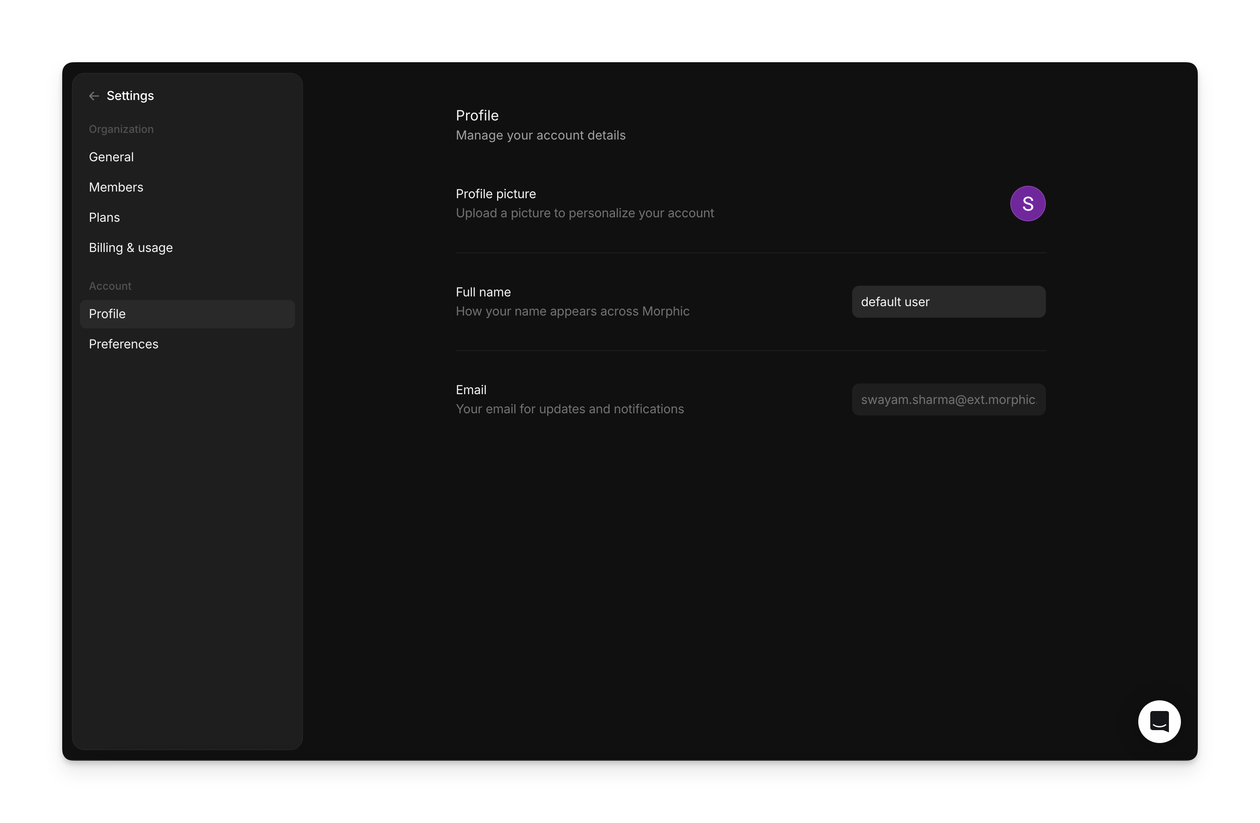Open the Intercom support chat bubble
This screenshot has height=823, width=1260.
click(1159, 721)
